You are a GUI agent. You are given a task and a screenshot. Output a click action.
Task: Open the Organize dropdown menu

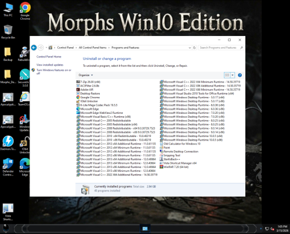(x=86, y=75)
